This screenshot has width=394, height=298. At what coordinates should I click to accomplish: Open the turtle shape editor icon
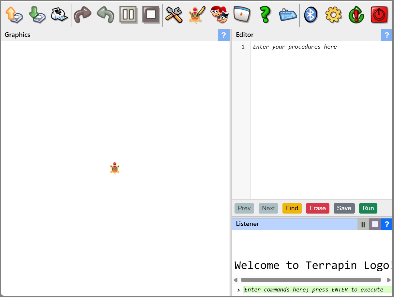[197, 15]
